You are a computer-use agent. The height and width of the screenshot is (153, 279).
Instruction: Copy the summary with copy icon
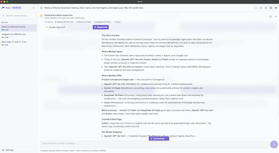271,16
